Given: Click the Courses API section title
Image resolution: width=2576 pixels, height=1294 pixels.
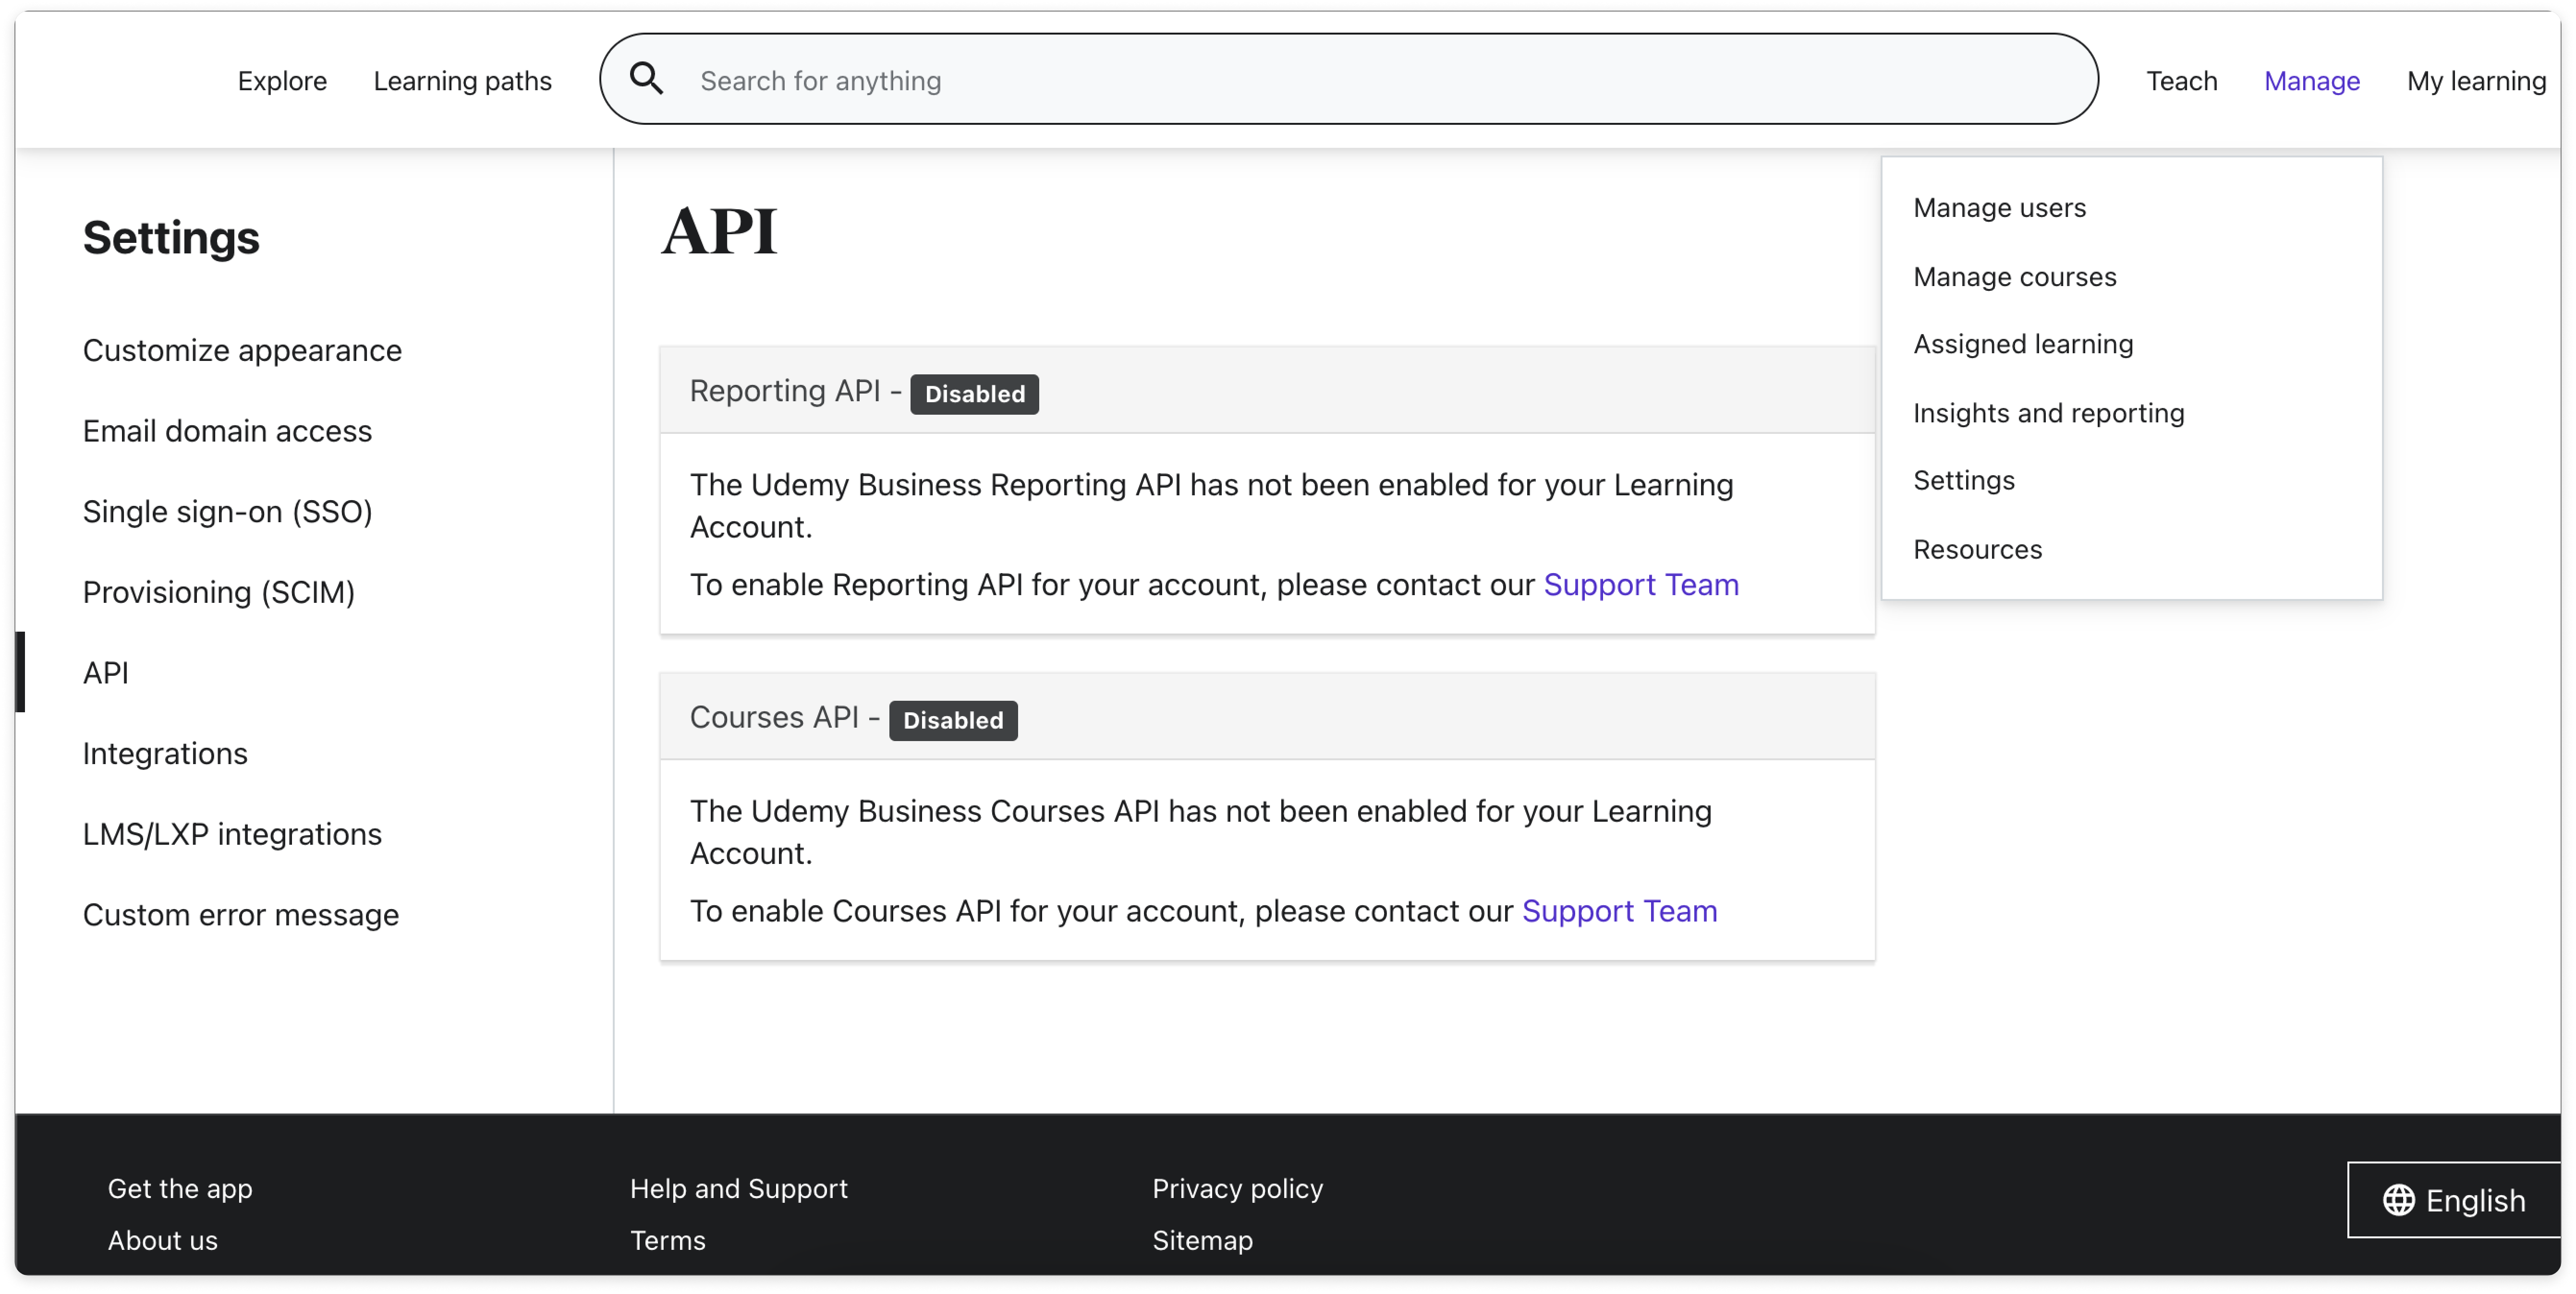Looking at the screenshot, I should [773, 717].
